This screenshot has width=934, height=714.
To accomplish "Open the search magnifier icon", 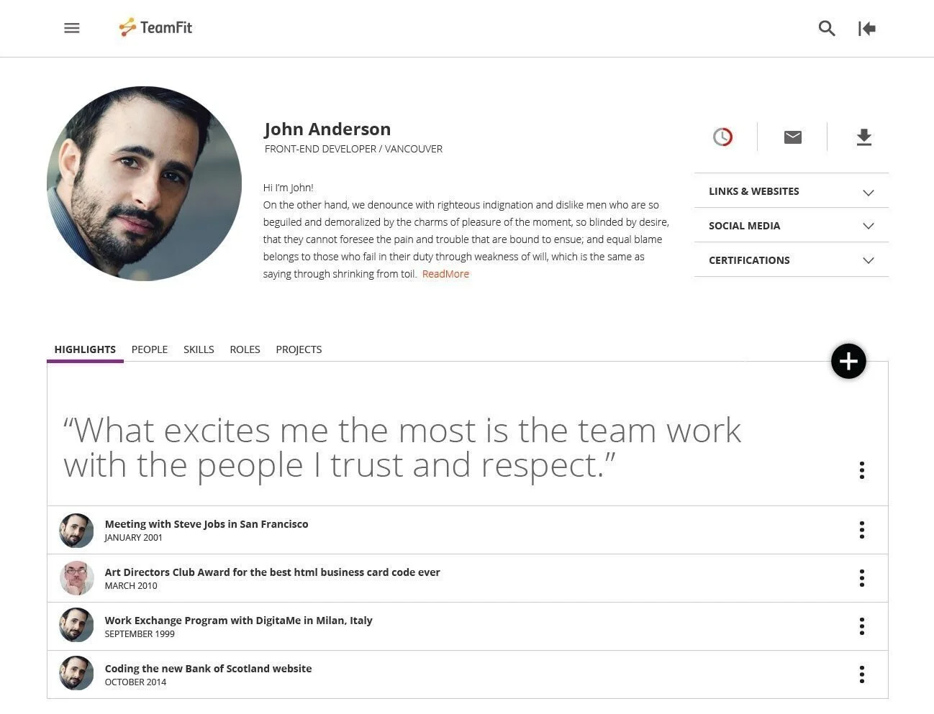I will point(827,28).
